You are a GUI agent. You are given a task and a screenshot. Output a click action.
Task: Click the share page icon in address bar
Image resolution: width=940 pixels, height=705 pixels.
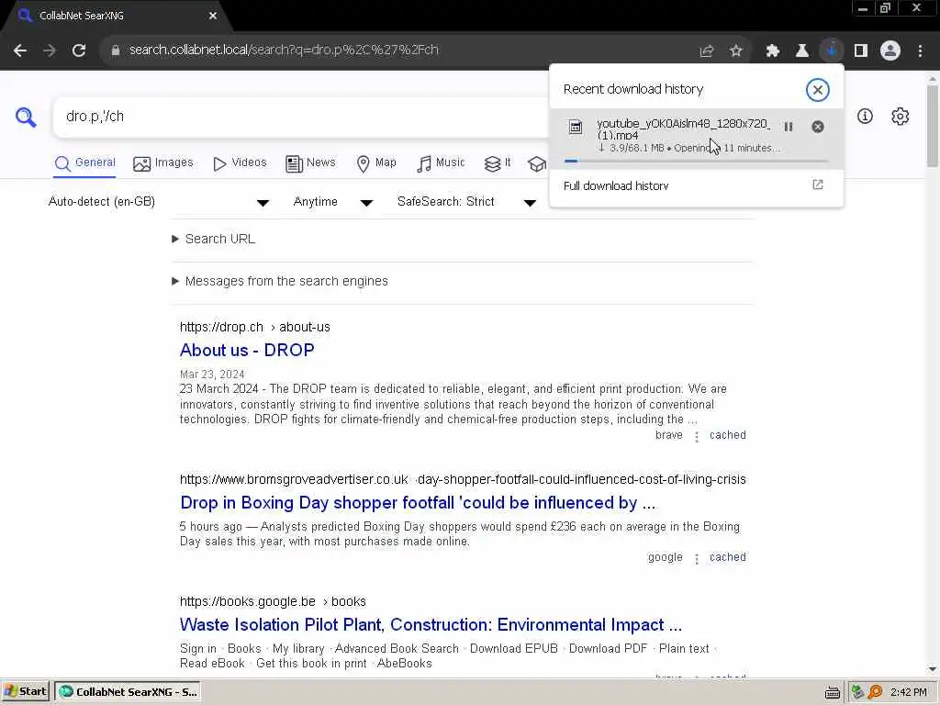click(x=707, y=51)
